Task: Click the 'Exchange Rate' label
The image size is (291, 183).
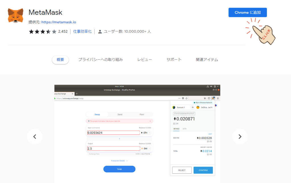Action: pos(94,154)
